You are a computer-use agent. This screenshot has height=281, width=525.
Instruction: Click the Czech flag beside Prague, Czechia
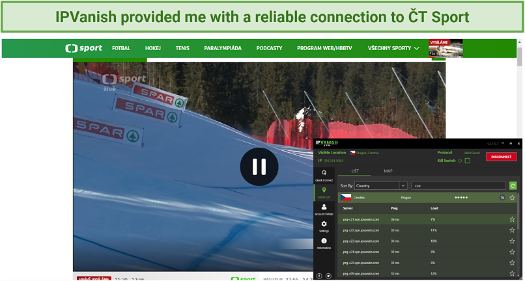[352, 153]
